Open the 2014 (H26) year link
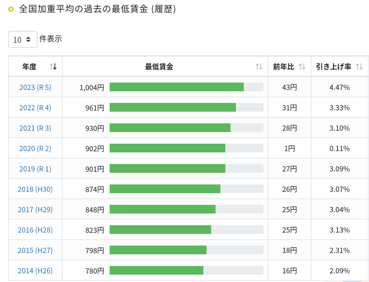Image resolution: width=369 pixels, height=282 pixels. coord(35,270)
